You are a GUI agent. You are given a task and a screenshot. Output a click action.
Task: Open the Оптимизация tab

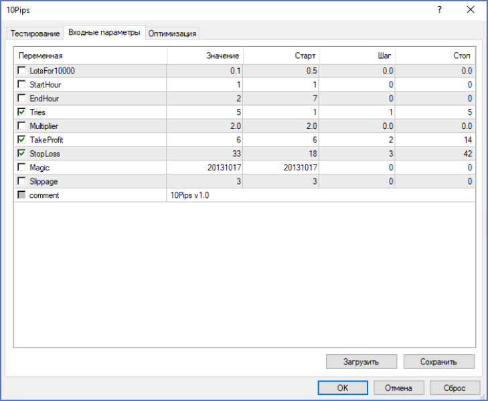pos(172,33)
